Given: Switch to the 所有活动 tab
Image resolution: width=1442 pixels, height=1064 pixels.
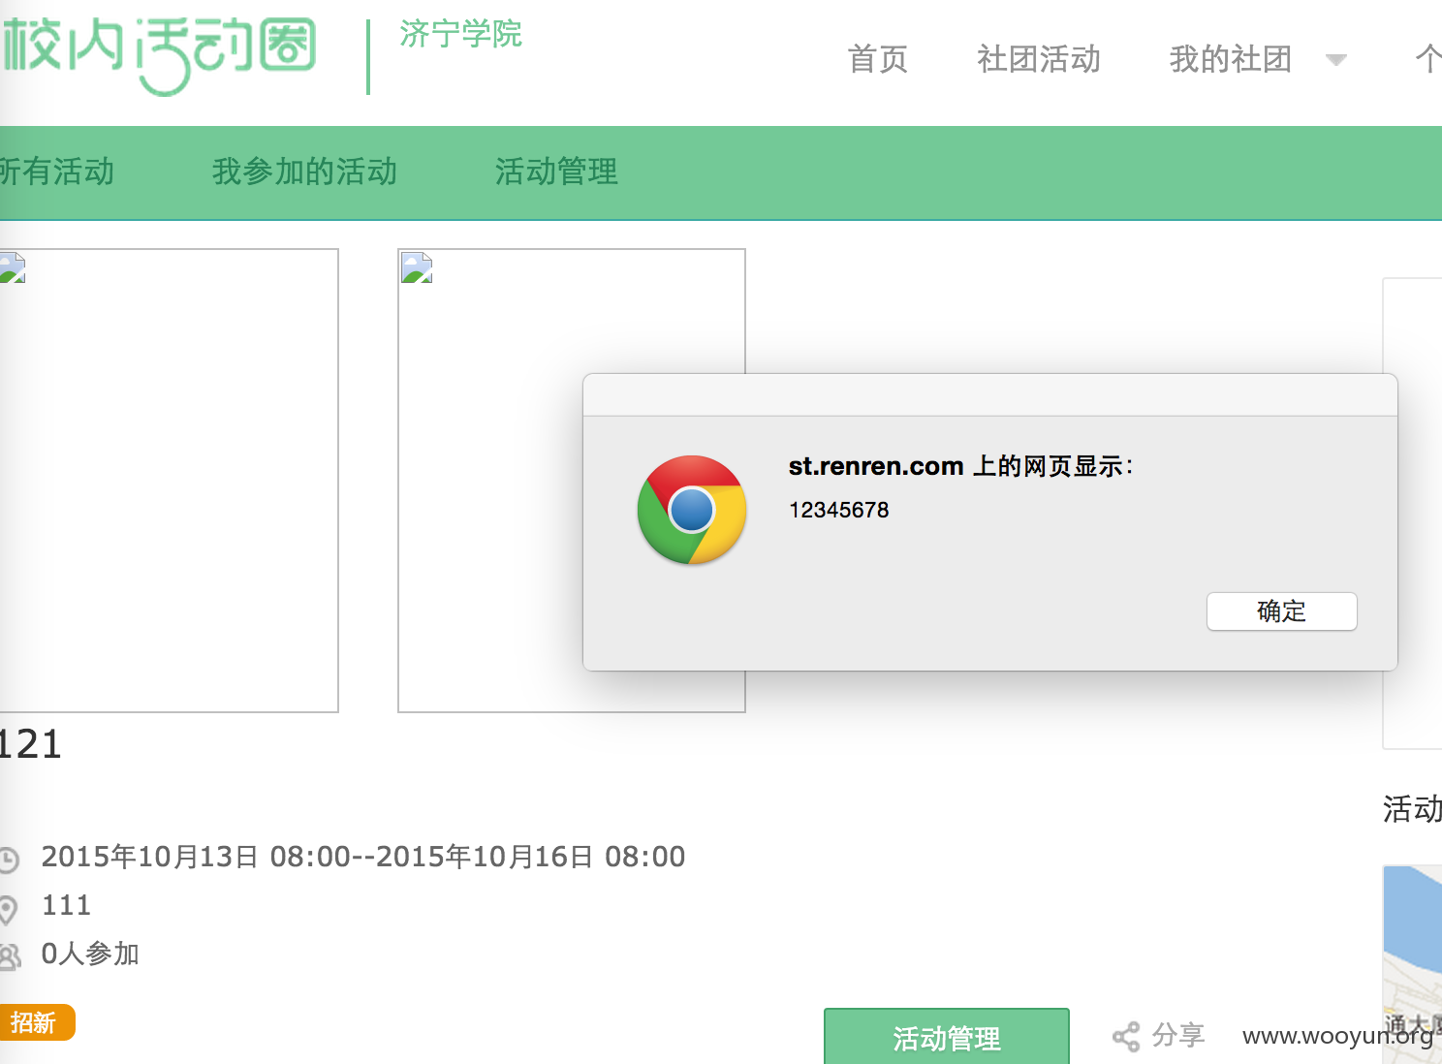Looking at the screenshot, I should pyautogui.click(x=57, y=172).
